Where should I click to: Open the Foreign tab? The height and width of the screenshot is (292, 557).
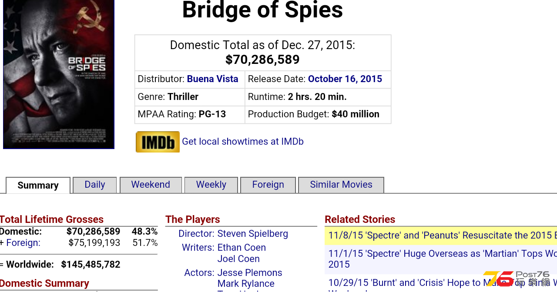point(268,185)
